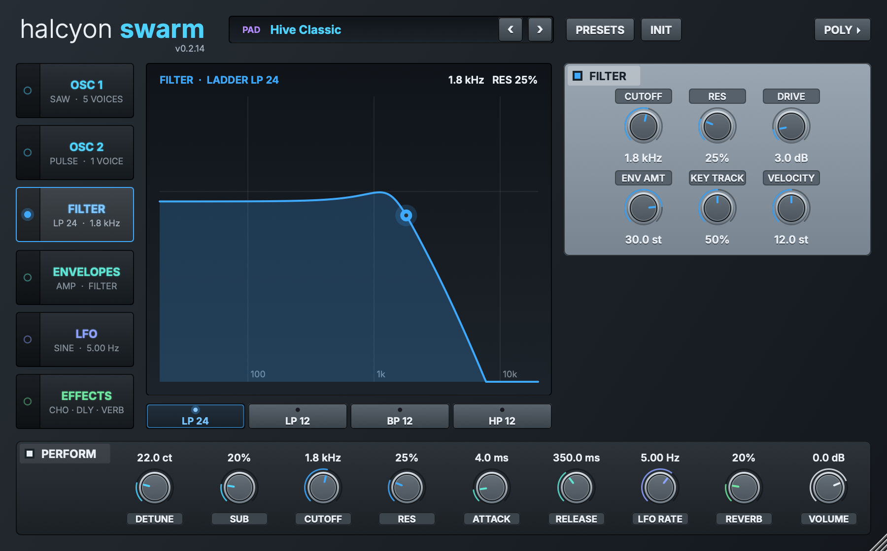
Task: Toggle the ENVELOPES section indicator
Action: pos(28,277)
